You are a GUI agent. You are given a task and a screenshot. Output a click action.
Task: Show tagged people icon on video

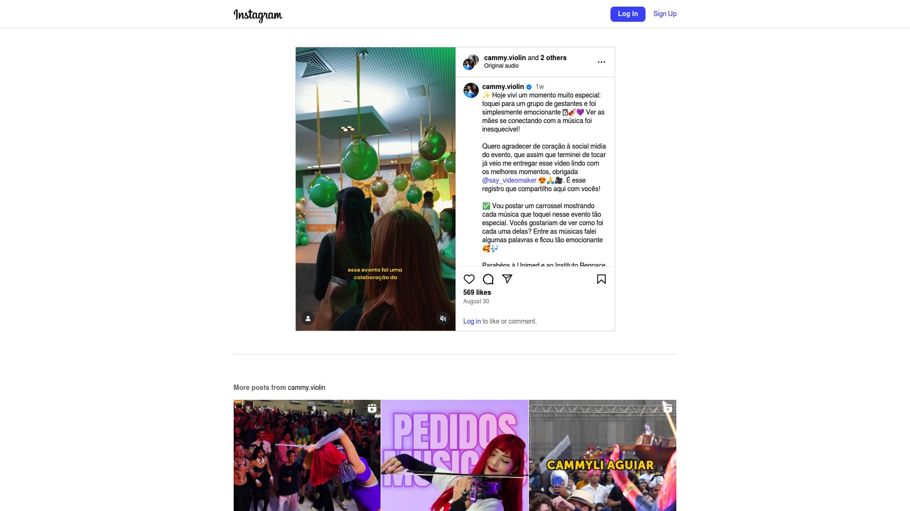(308, 318)
